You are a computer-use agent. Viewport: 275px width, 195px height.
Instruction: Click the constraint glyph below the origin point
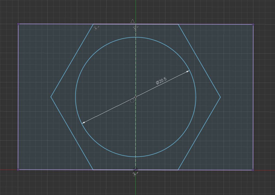(x=135, y=174)
